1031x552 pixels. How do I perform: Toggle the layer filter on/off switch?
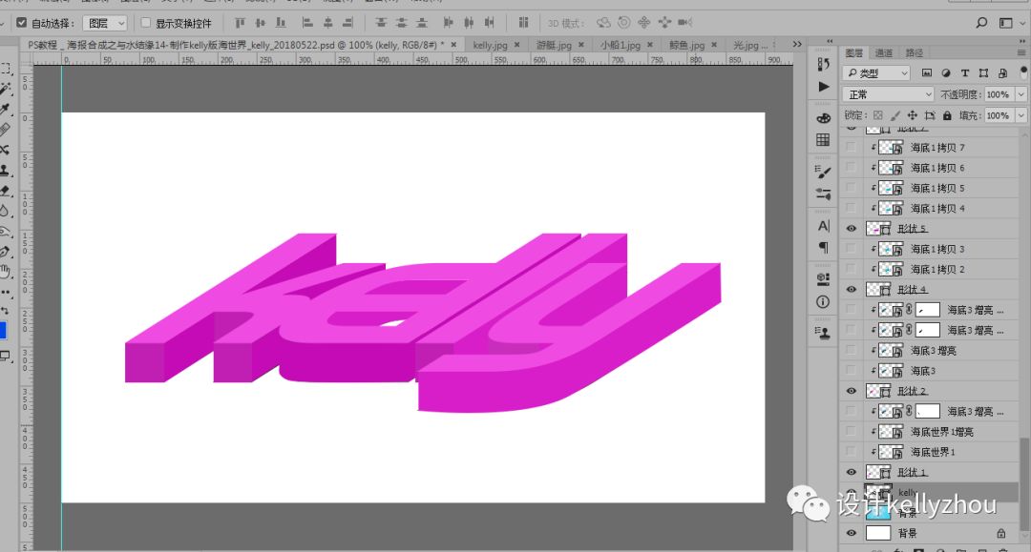click(1023, 72)
